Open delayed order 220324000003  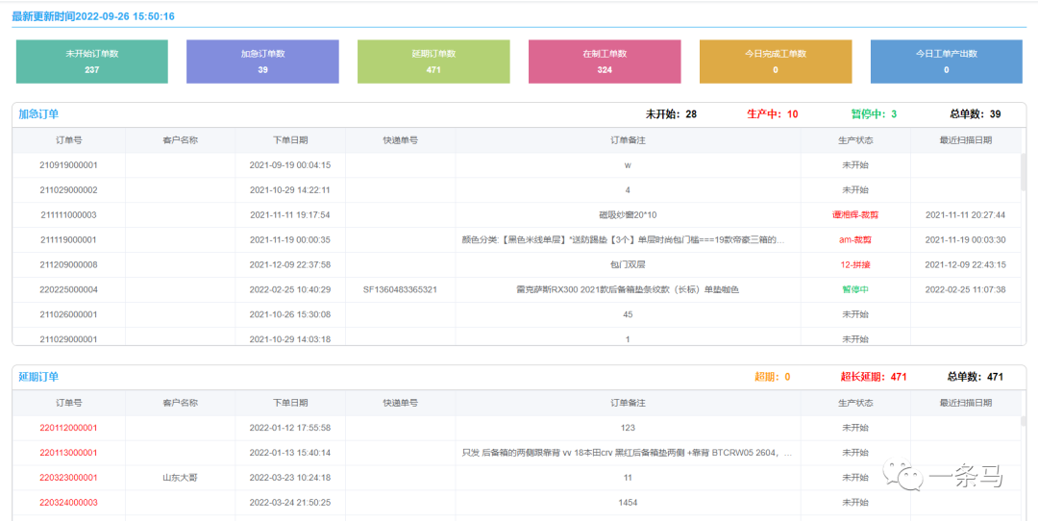coord(69,503)
